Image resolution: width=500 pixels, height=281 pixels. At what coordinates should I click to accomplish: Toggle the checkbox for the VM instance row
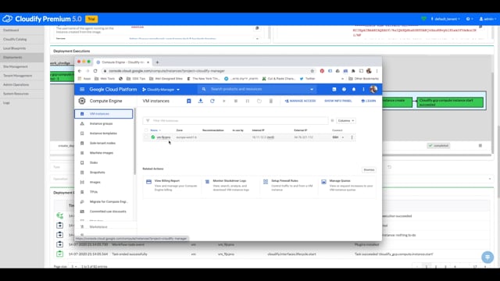[146, 137]
